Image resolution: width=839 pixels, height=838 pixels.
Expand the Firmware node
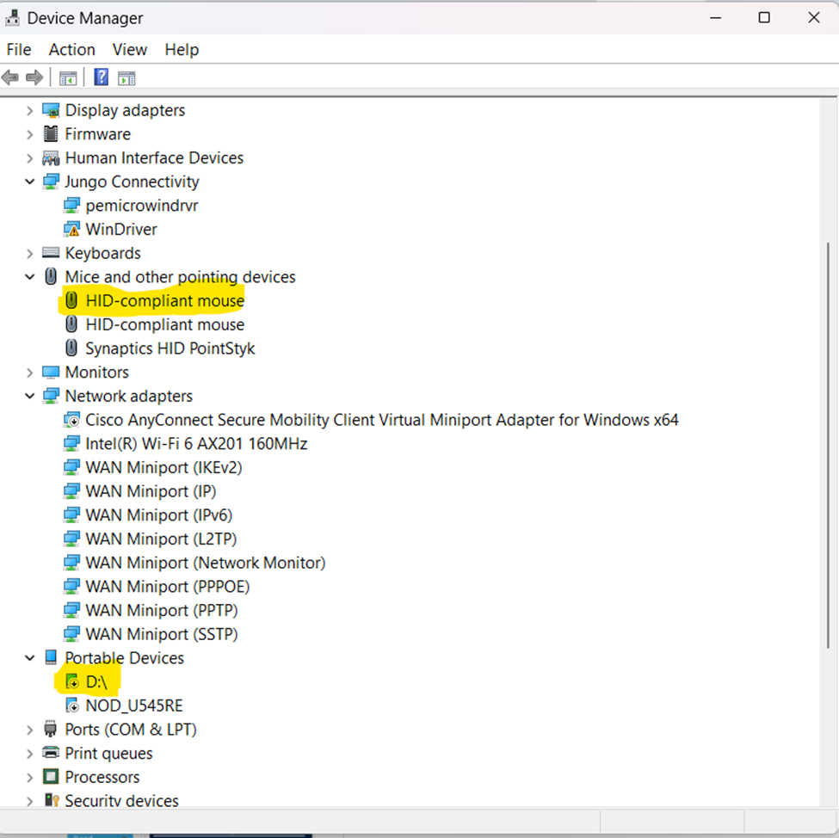pos(30,134)
